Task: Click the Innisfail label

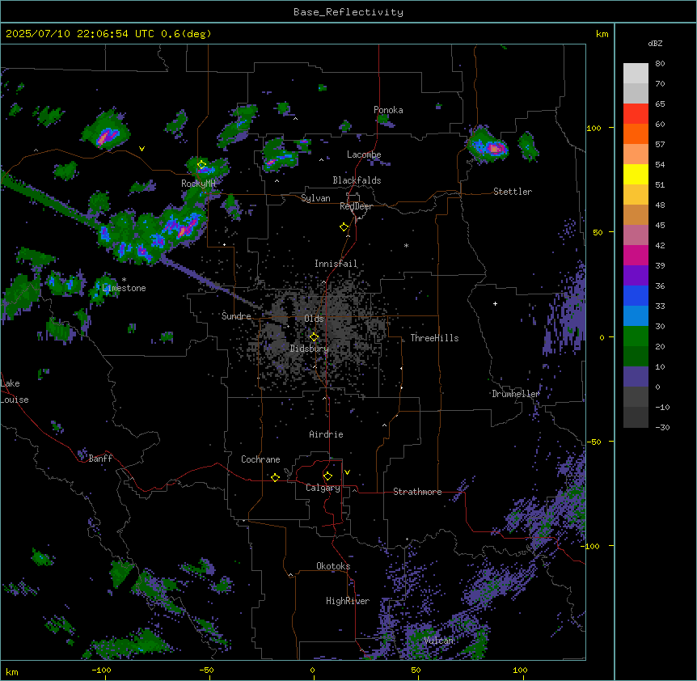Action: [x=336, y=264]
